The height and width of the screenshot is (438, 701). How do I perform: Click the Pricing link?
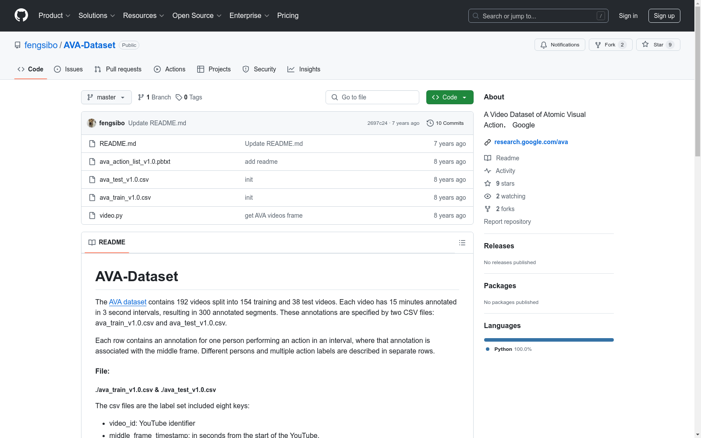tap(288, 15)
